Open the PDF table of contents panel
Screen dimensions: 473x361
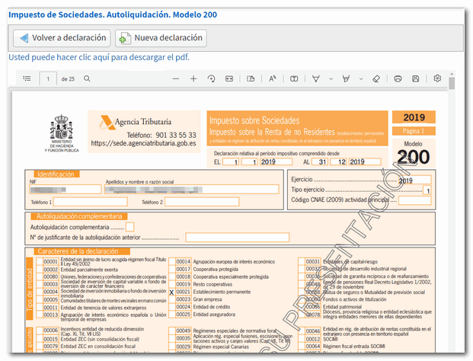27,78
